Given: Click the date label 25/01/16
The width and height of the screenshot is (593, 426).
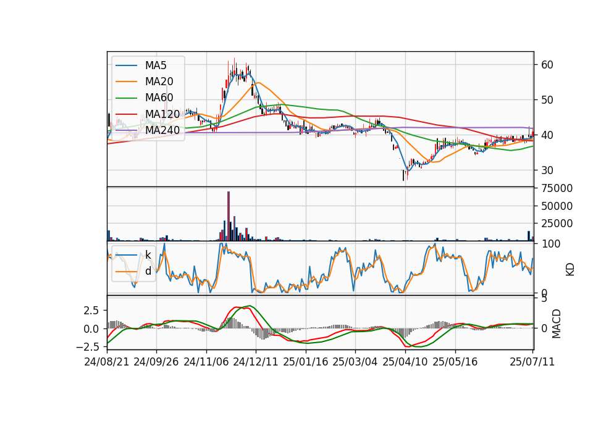Looking at the screenshot, I should pyautogui.click(x=306, y=362).
